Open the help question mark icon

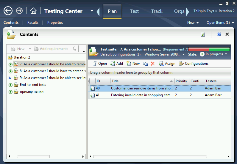[x=219, y=34]
